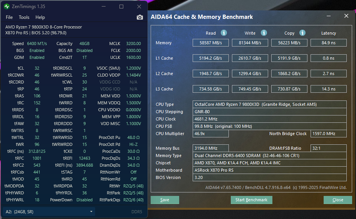Click the RttPark value RZQ/5 (48)
356x219 pixels.
[x=133, y=193]
